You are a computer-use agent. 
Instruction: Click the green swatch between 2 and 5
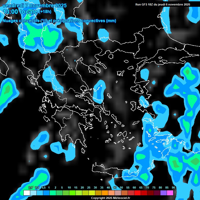click(59, 193)
